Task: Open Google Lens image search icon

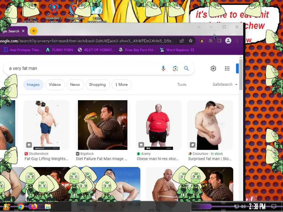Action: tap(175, 68)
